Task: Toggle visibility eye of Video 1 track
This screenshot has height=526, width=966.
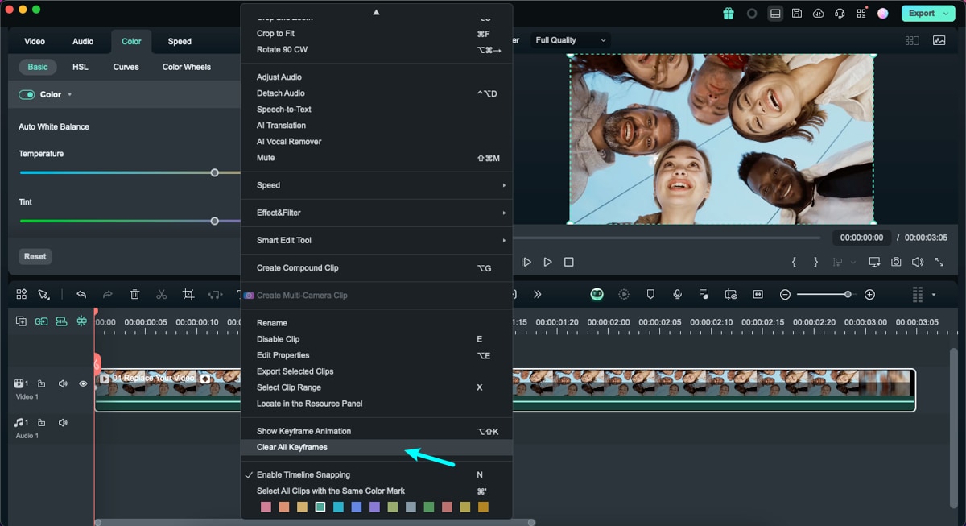Action: click(x=83, y=383)
